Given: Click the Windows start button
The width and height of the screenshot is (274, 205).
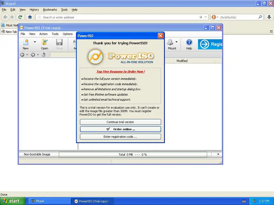Looking at the screenshot, I should [x=13, y=201].
